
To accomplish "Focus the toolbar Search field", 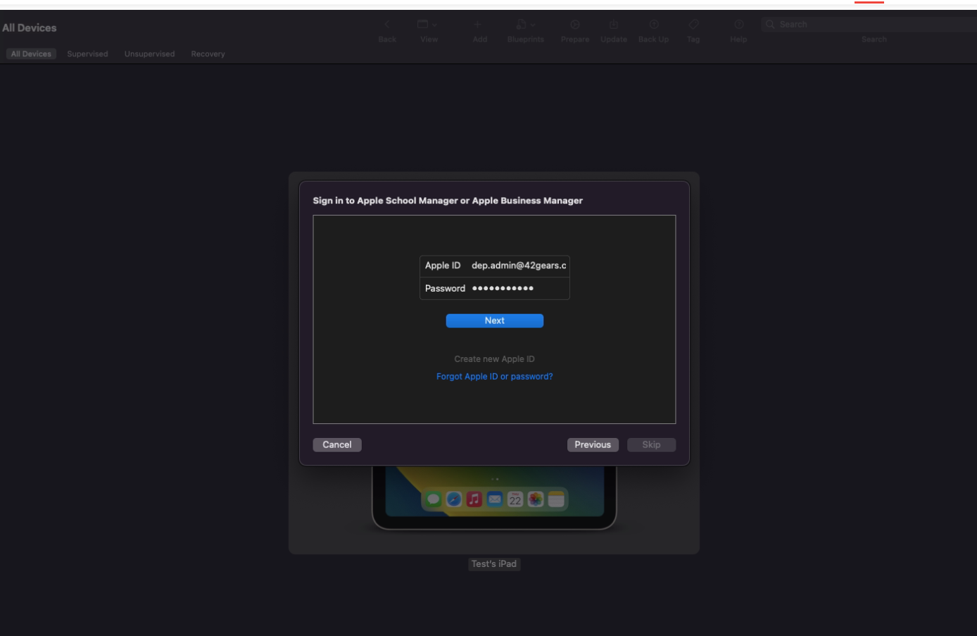I will click(x=869, y=25).
